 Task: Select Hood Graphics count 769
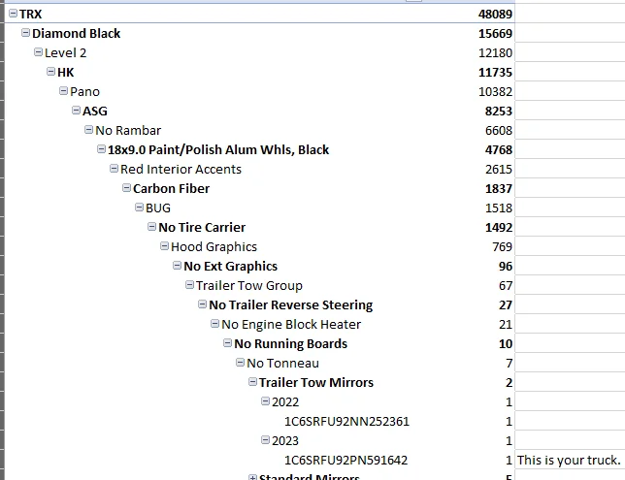click(502, 246)
